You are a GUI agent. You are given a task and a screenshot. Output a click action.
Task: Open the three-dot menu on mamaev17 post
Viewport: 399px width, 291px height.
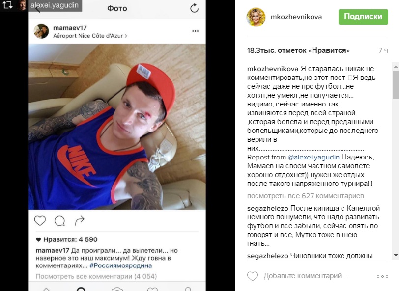[195, 31]
